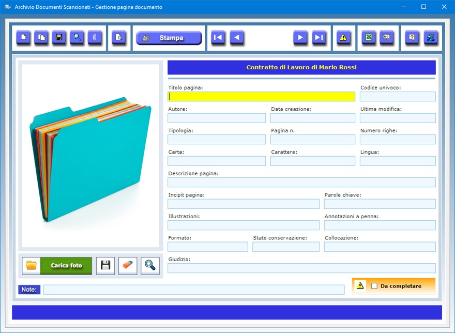Jump to the last record
Viewport: 455px width, 333px height.
pyautogui.click(x=319, y=38)
